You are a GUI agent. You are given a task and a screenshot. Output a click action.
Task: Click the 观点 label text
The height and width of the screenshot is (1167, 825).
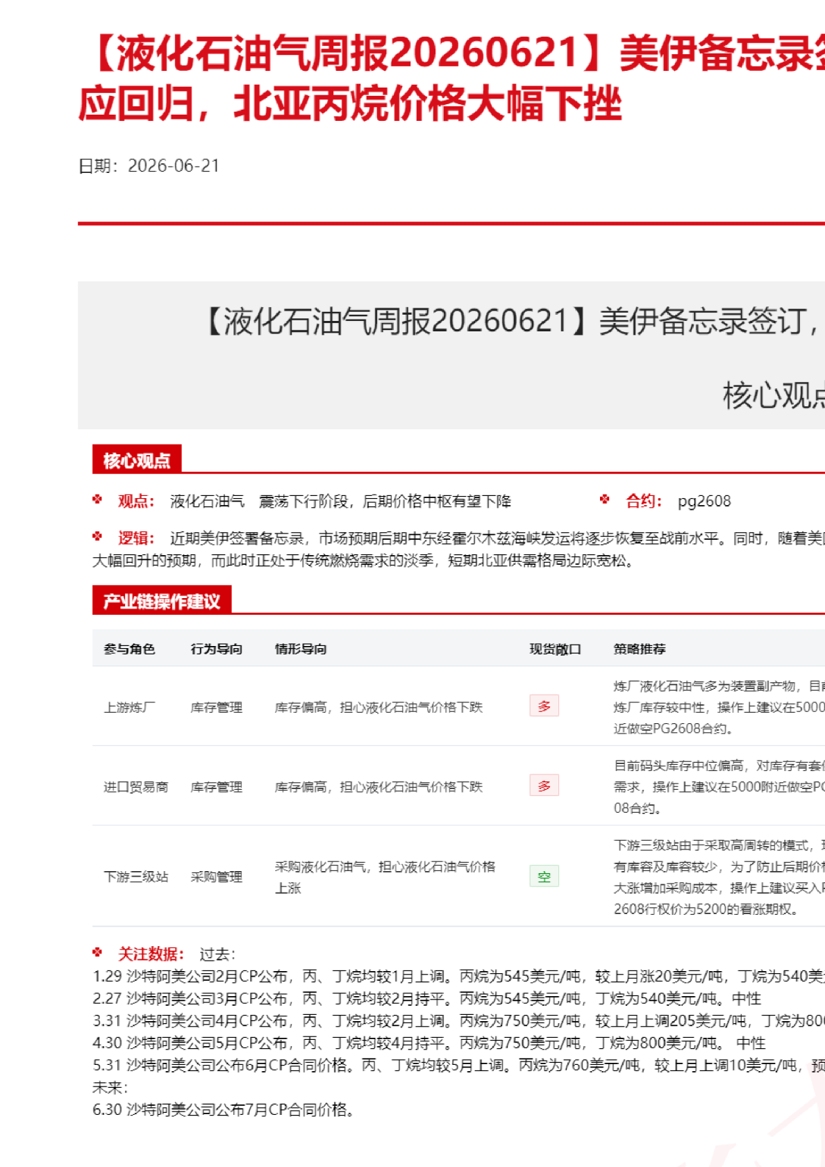click(135, 502)
